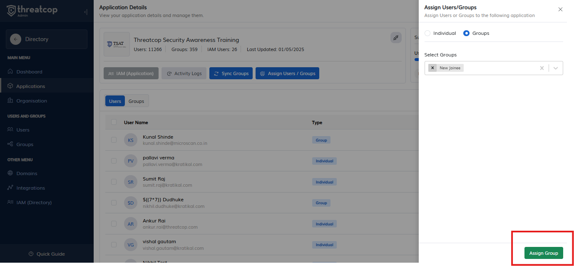Click the Sync Groups button
Image resolution: width=574 pixels, height=266 pixels.
[231, 73]
